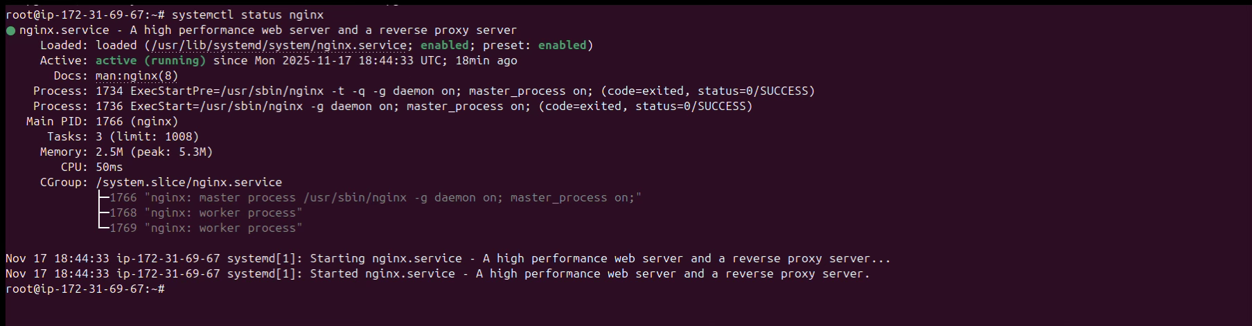Open the nginx.service unit file path link
The height and width of the screenshot is (326, 1252).
coord(279,46)
